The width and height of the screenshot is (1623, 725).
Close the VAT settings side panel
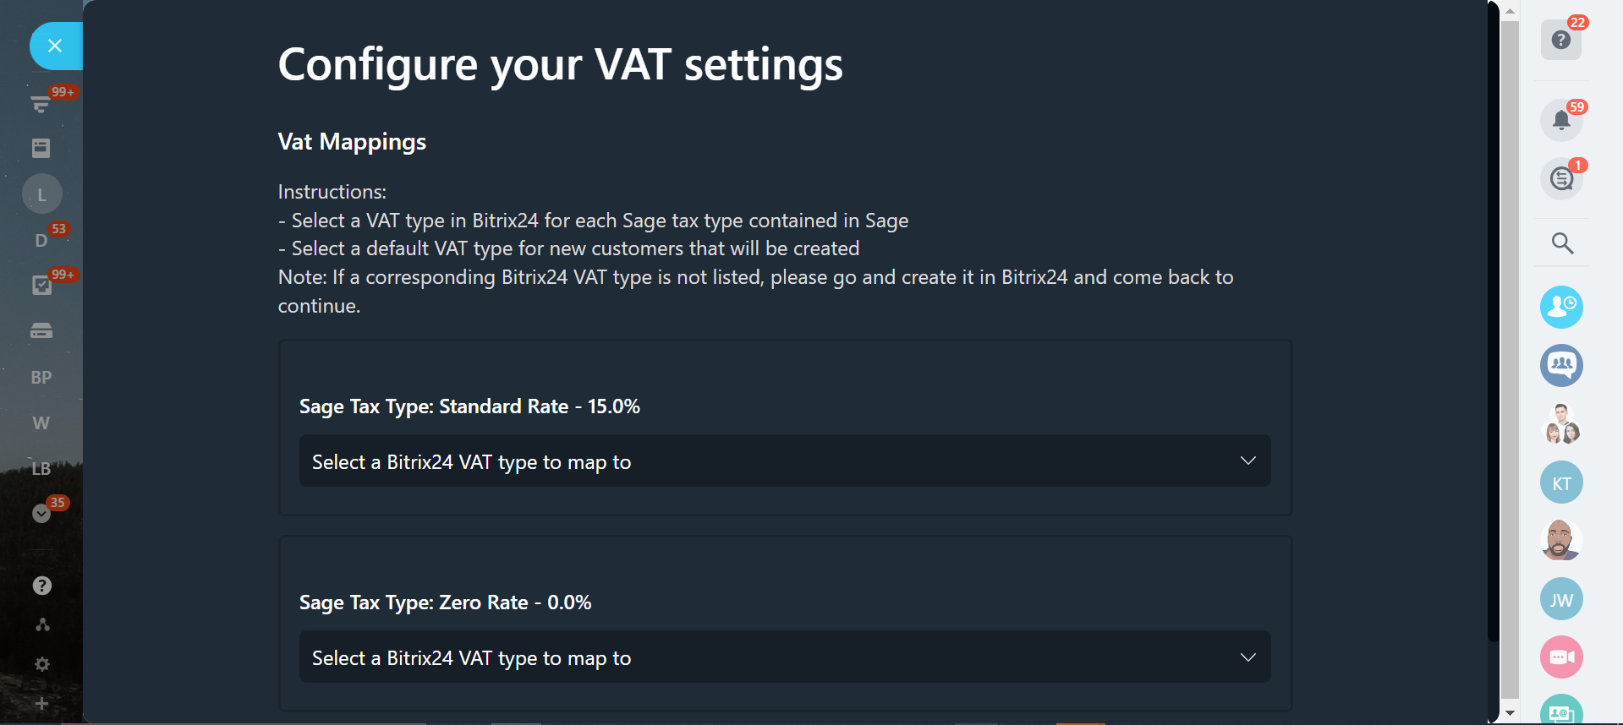tap(55, 46)
